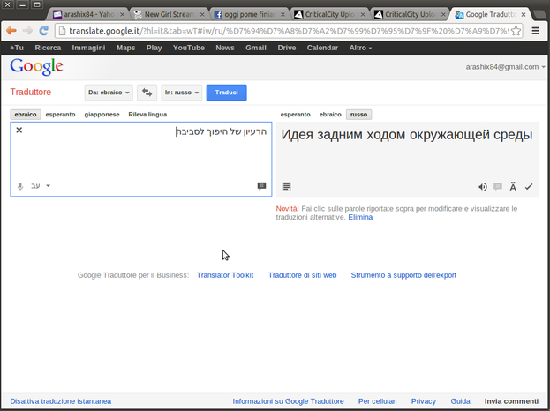Select ebraico as source language
Screen dimensions: 550x411
pos(26,115)
